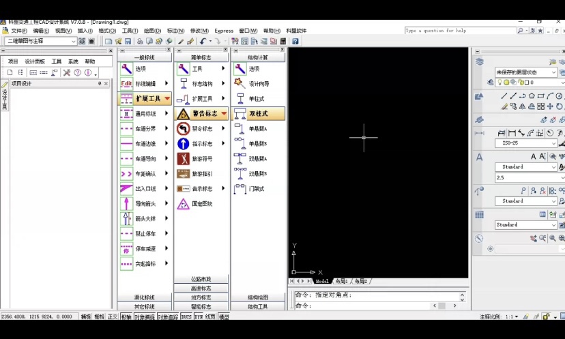Select the 双柱式 double-column structure icon
The image size is (565, 339).
[240, 113]
